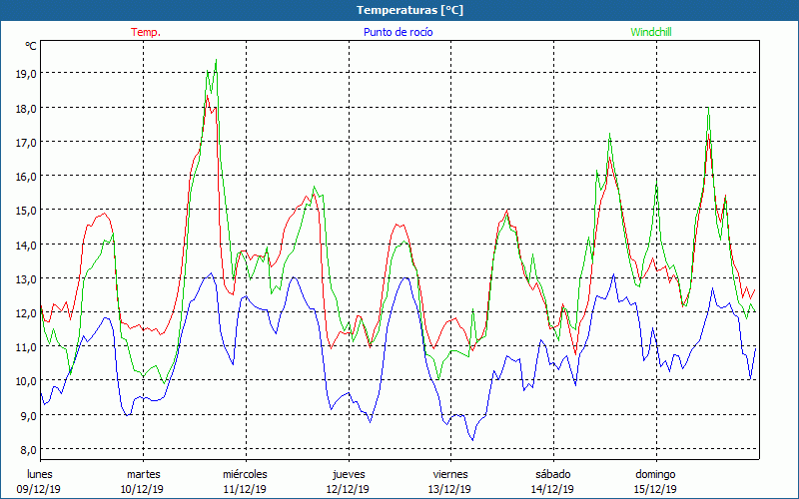Click the 14/12/19 date label

(x=552, y=489)
